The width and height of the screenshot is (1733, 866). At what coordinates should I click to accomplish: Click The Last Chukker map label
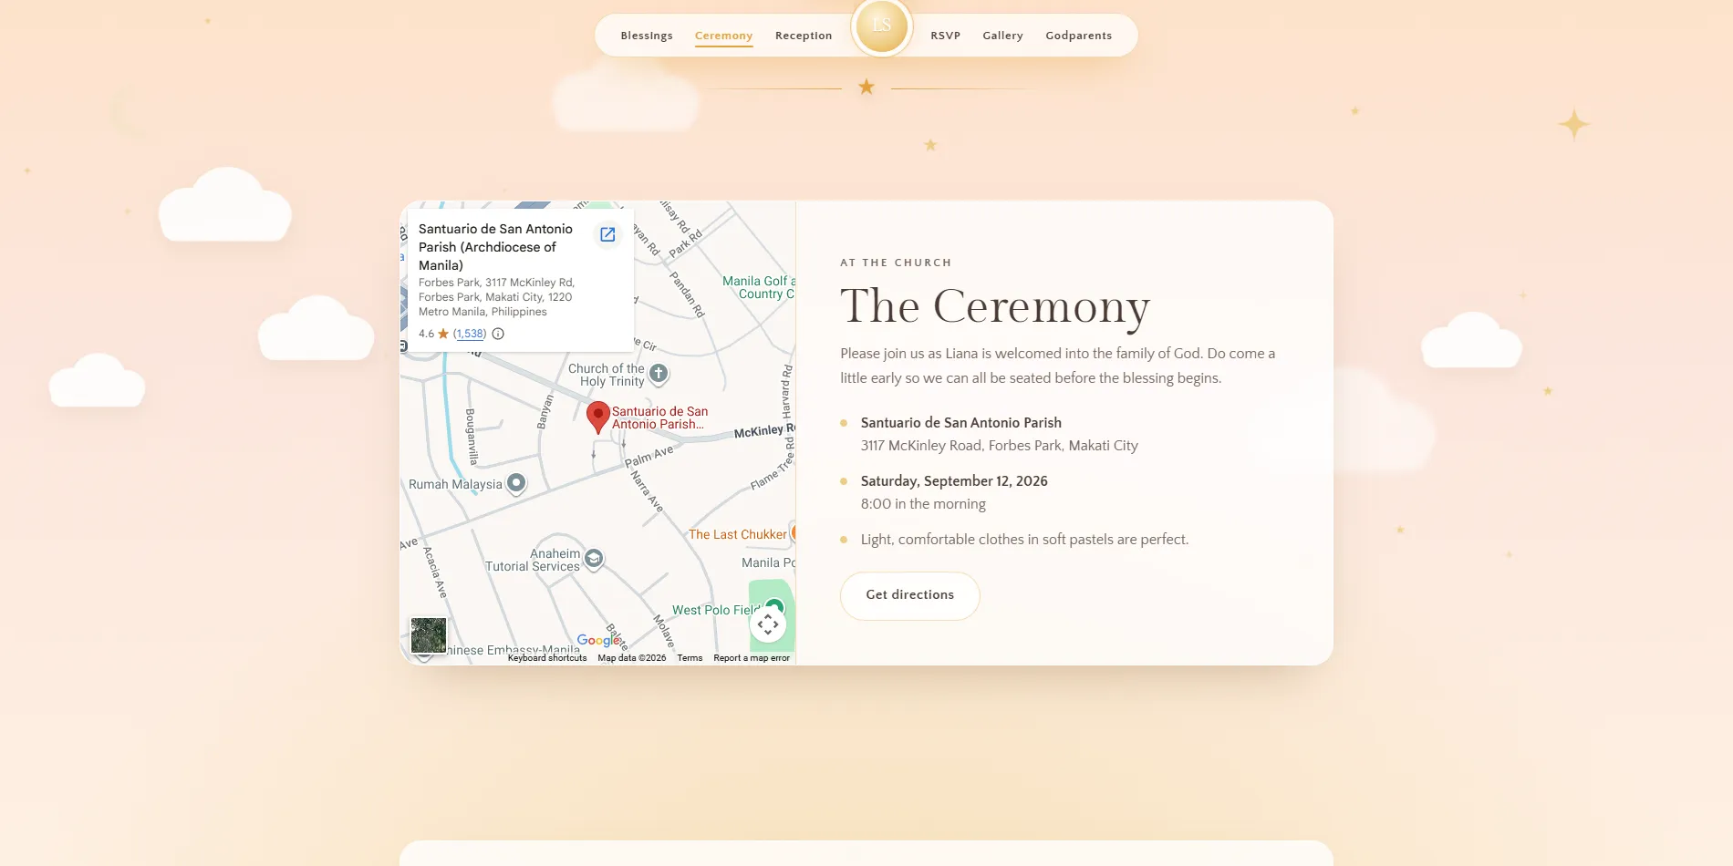[737, 534]
